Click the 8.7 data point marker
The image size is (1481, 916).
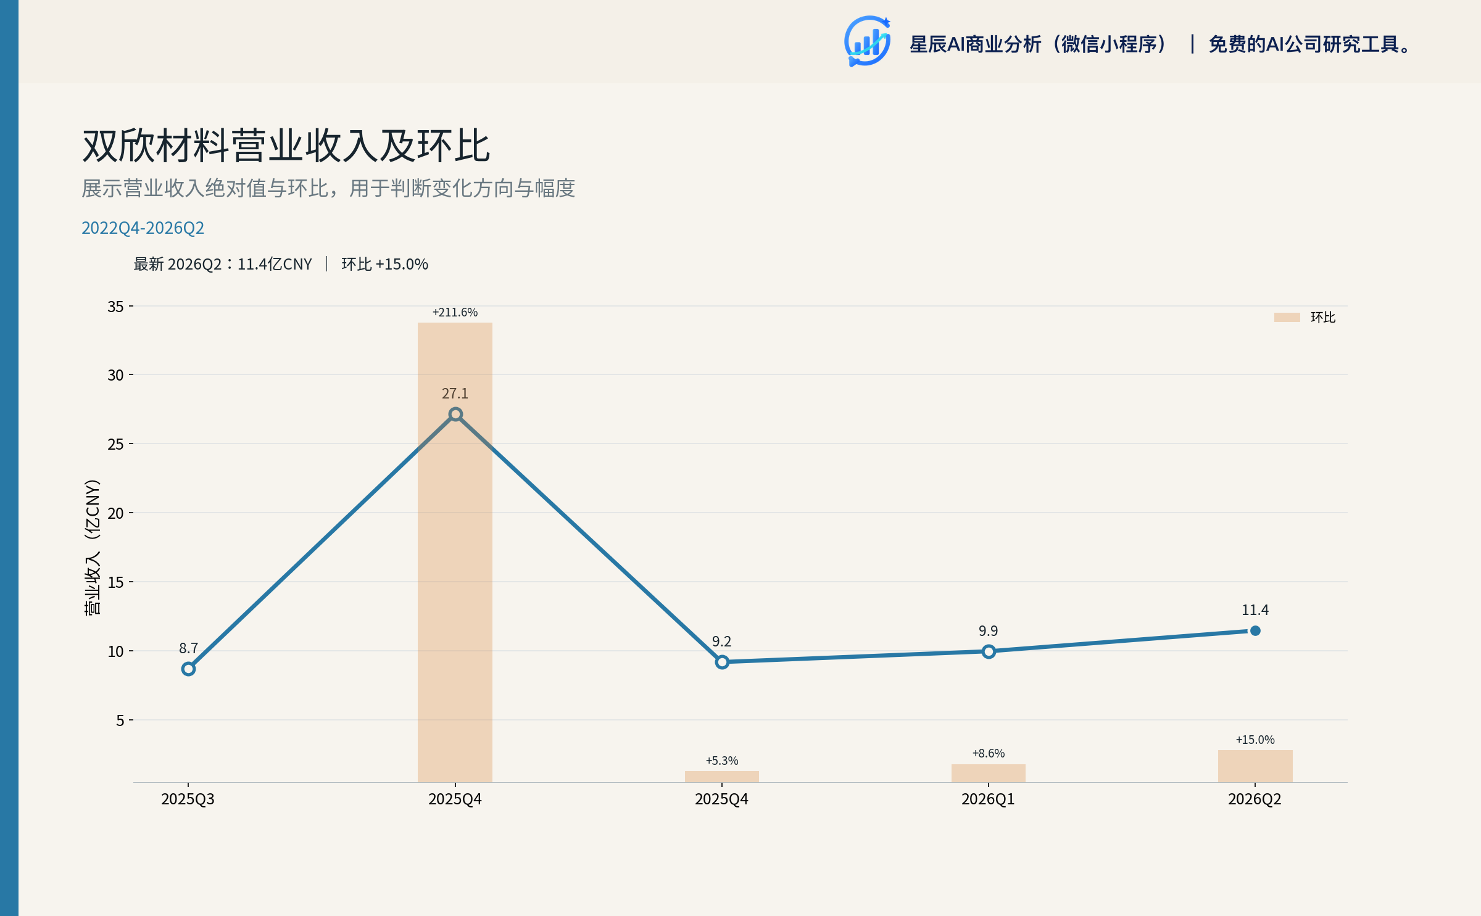(x=188, y=669)
